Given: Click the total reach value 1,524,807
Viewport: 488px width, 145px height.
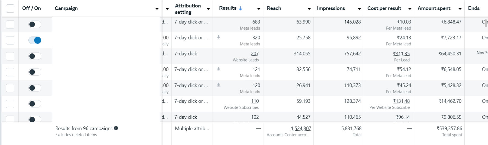Looking at the screenshot, I should point(301,128).
